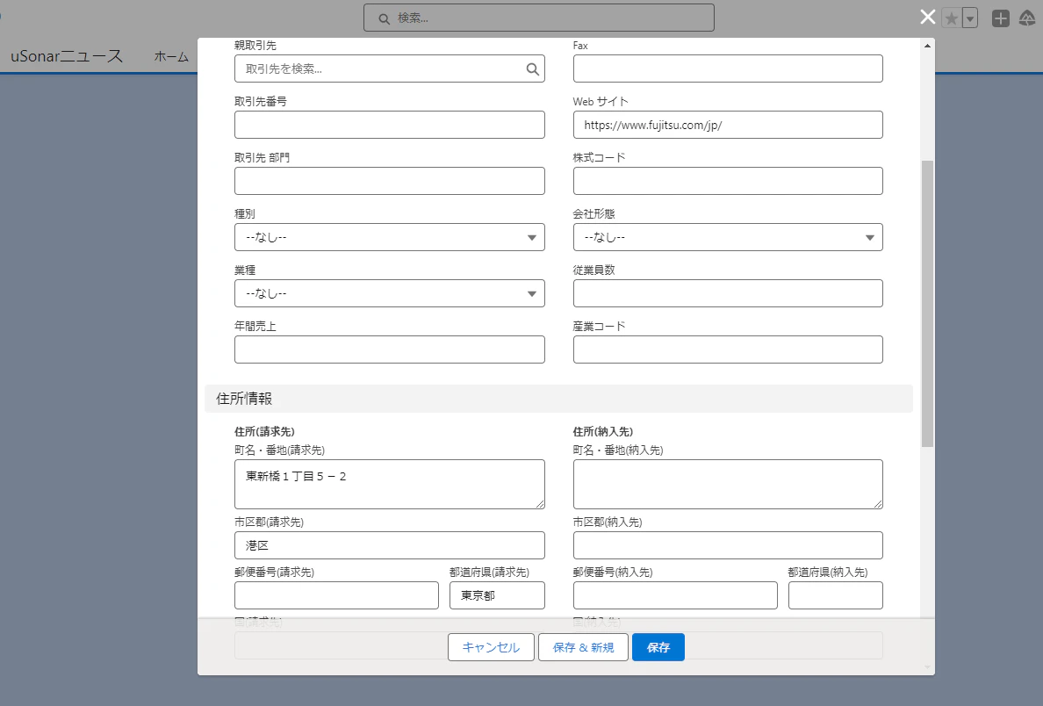1043x706 pixels.
Task: Click the favorites star icon
Action: [951, 18]
